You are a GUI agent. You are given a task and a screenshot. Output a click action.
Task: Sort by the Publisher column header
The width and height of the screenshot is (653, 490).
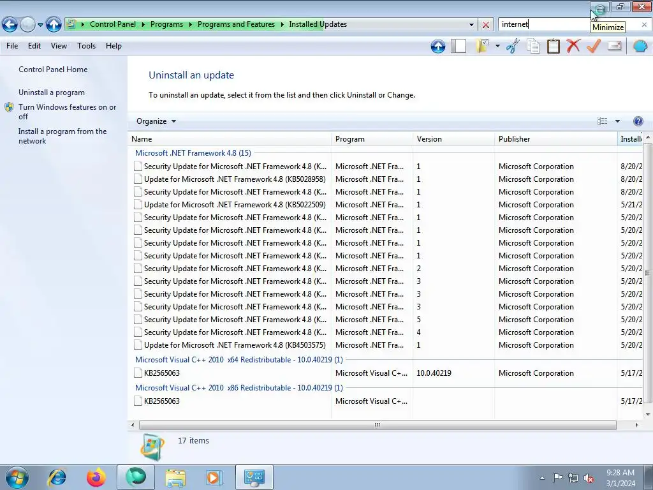(x=556, y=139)
